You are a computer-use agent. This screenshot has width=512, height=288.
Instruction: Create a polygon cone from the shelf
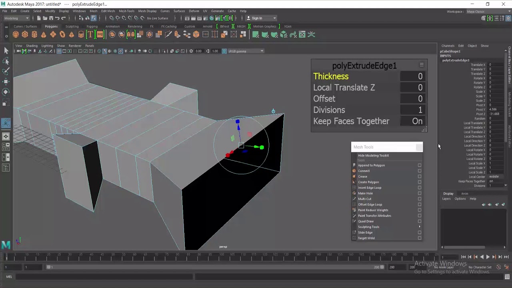[x=44, y=35]
